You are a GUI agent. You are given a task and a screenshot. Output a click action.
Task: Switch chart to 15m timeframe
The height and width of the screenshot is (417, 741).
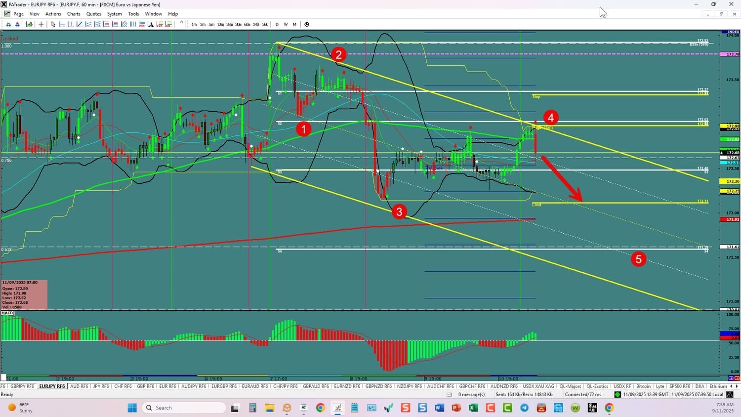[229, 24]
